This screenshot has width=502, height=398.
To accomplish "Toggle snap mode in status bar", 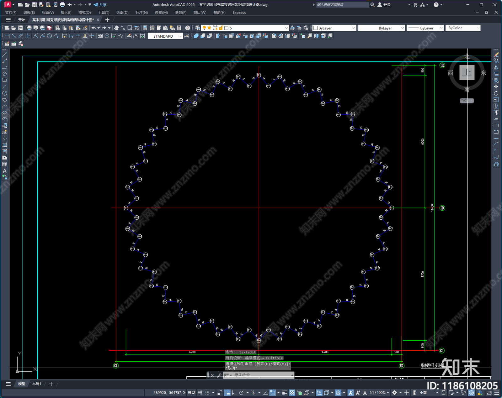I will [207, 393].
